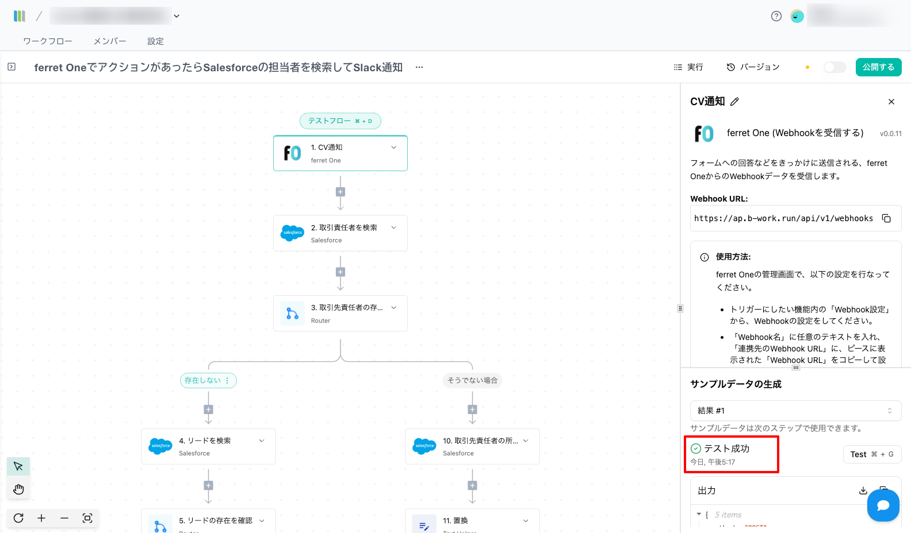
Task: Go to the ワークフロー tab
Action: pos(48,41)
